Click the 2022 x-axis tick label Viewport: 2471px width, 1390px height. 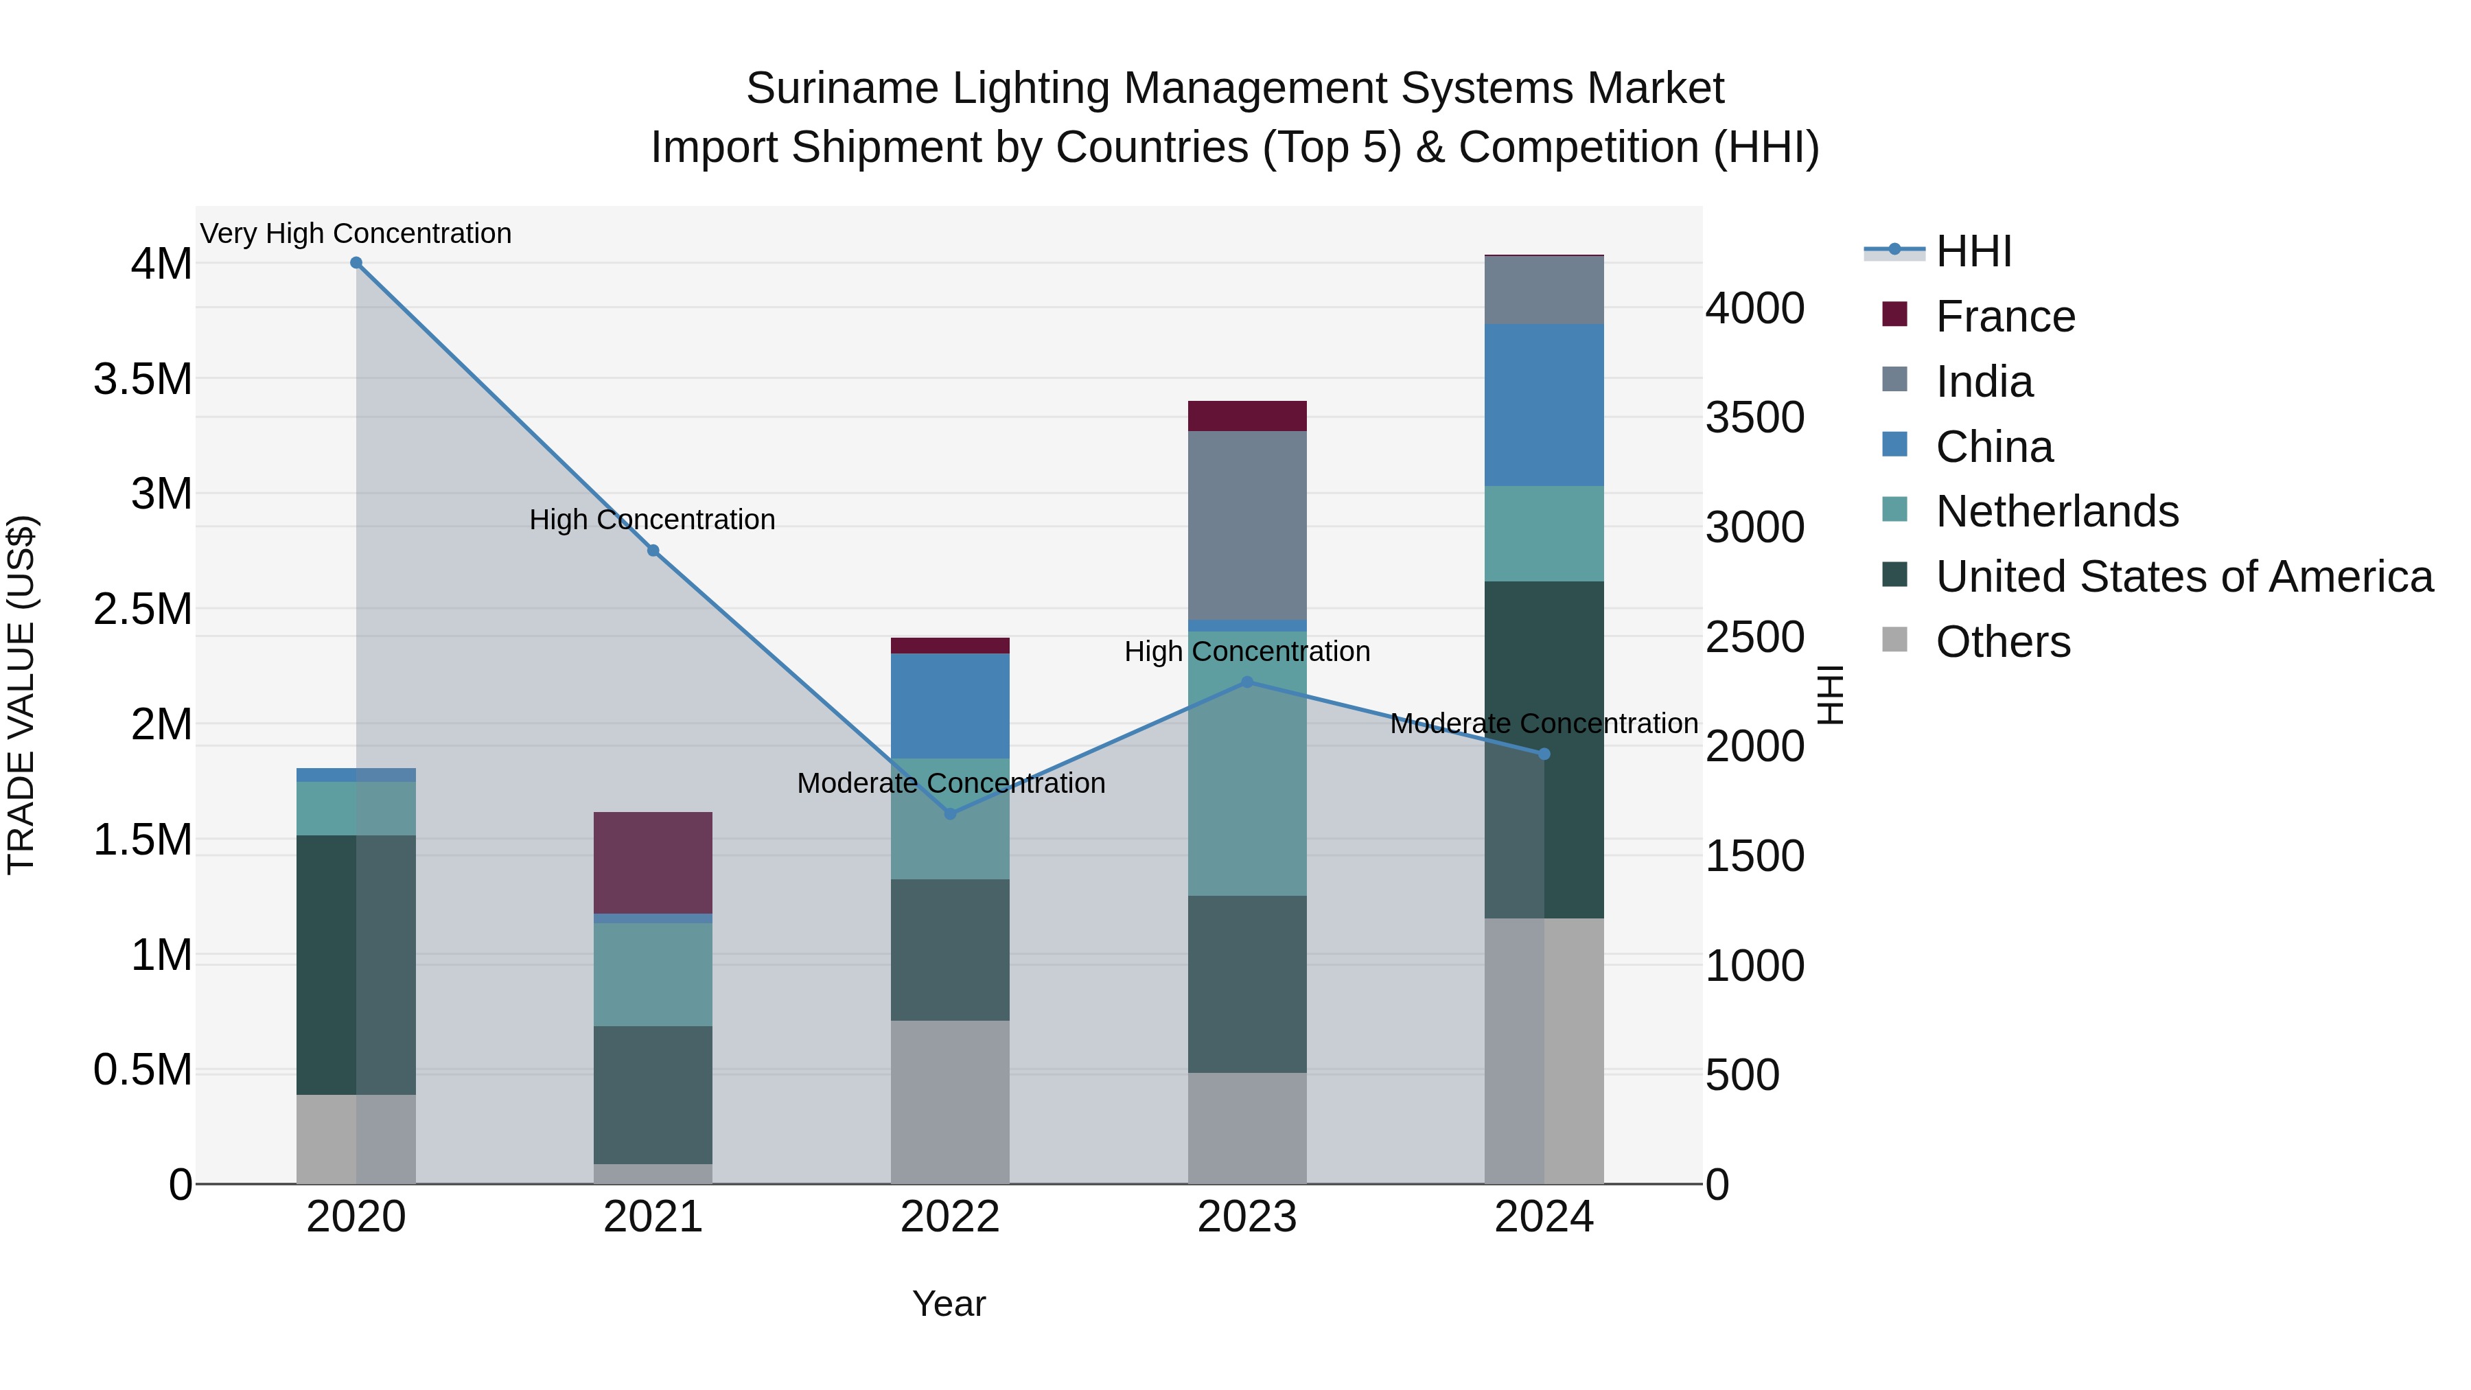coord(951,1217)
